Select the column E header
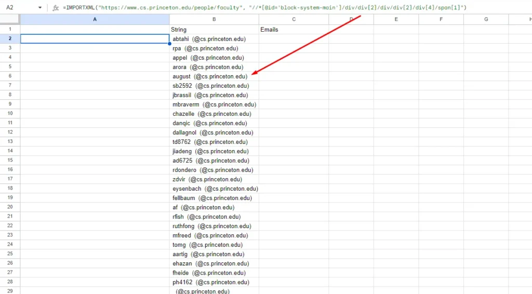Screen dimensions: 532x294 click(x=396, y=19)
